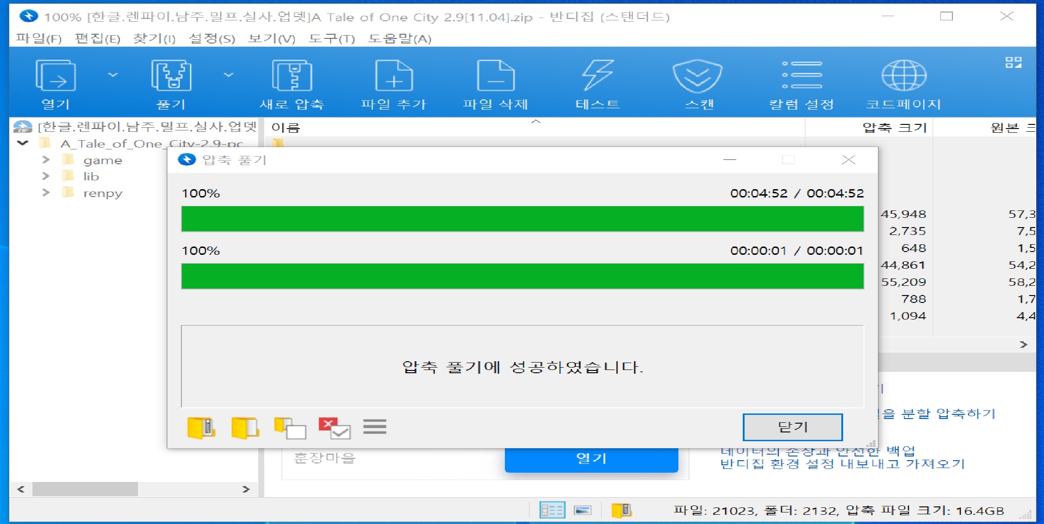Open the 파일(F) menu

coord(38,38)
